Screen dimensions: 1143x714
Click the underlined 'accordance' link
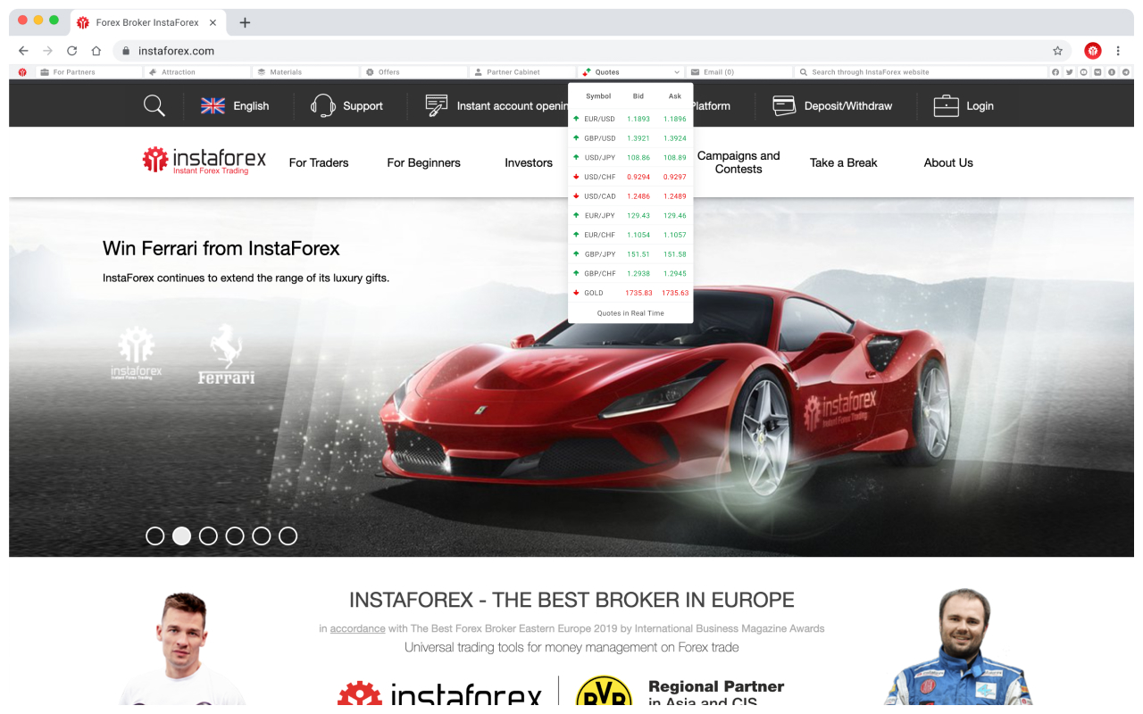tap(357, 628)
